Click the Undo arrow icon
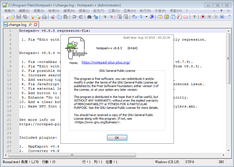 click(74, 17)
